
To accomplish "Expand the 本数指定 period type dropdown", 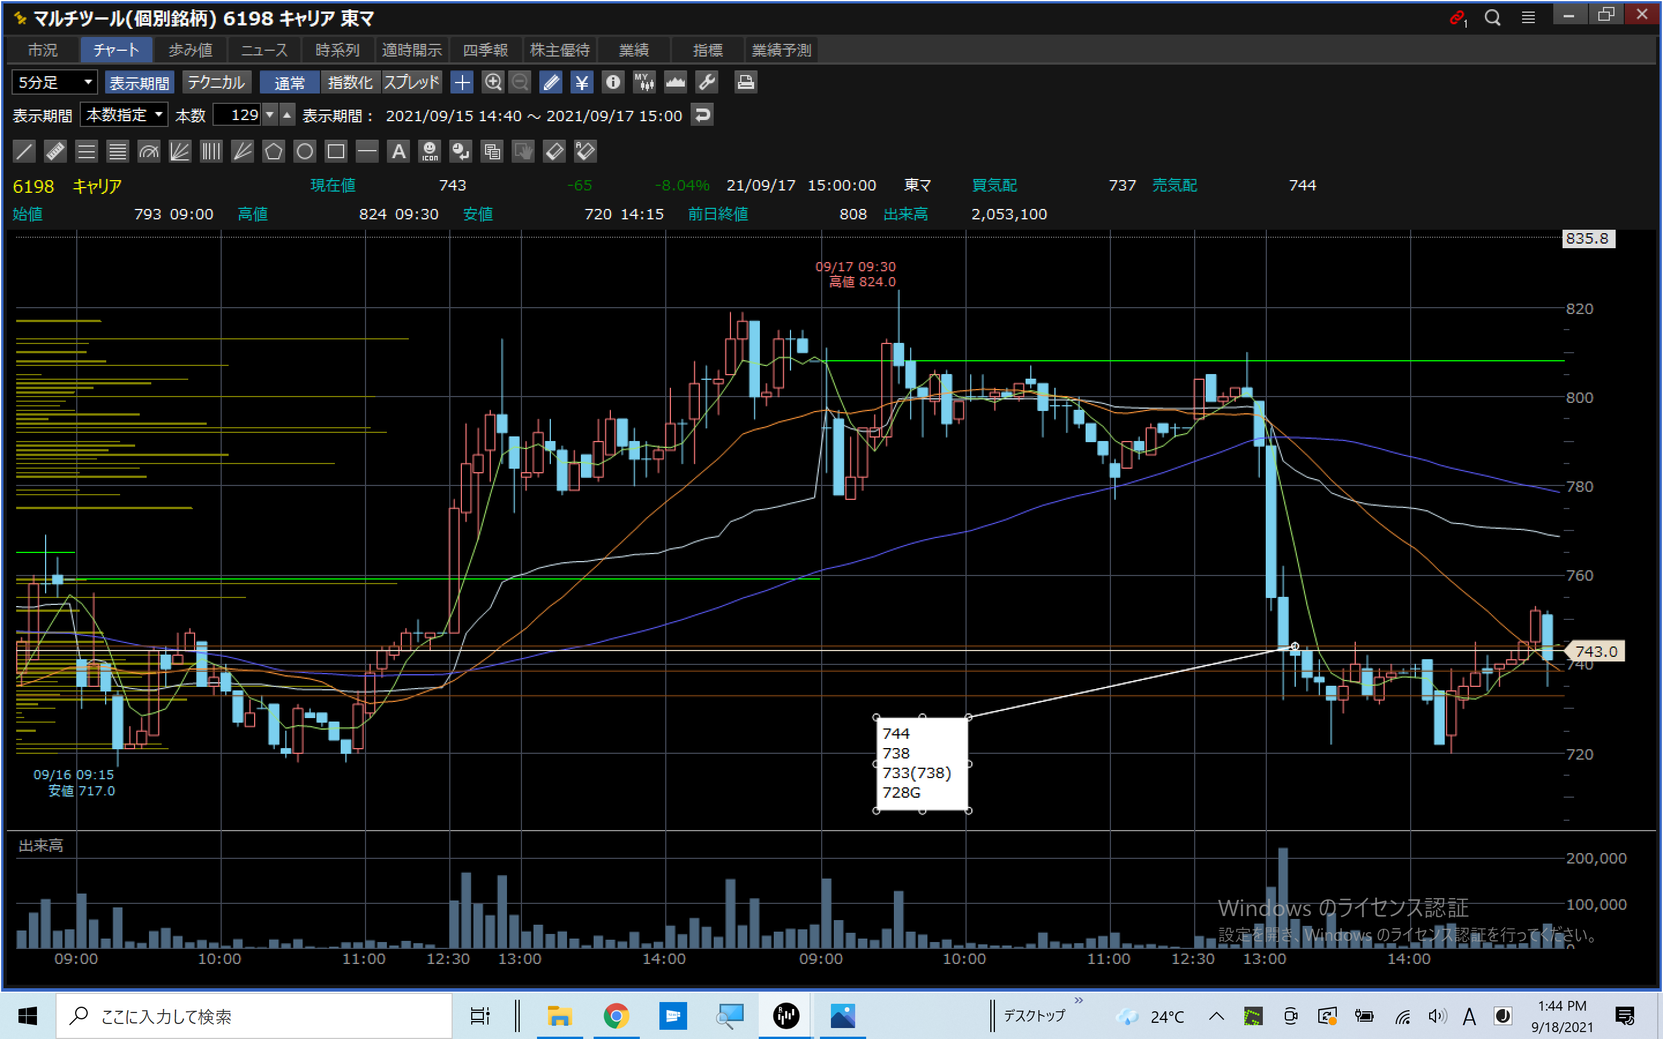I will point(124,115).
